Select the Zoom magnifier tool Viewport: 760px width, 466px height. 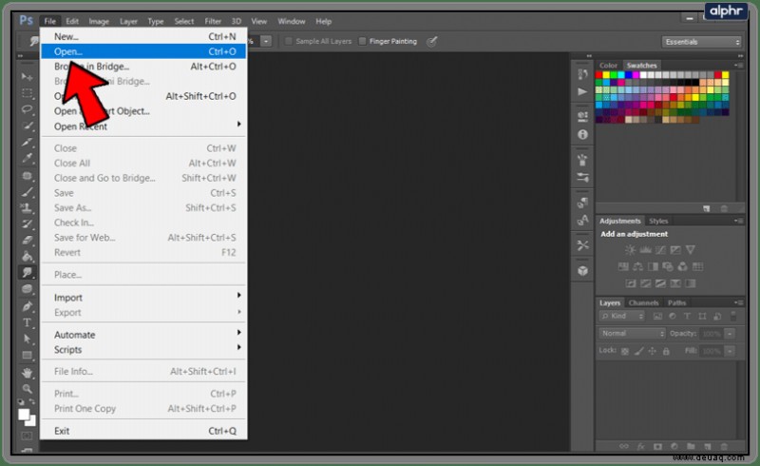(x=28, y=388)
